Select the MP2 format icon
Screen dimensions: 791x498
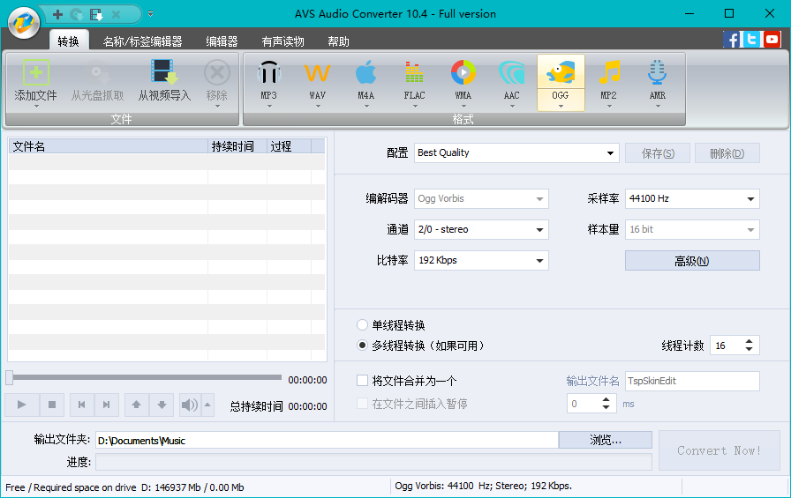(609, 73)
